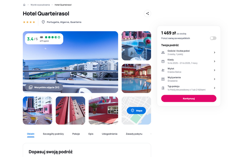Viewport: 228px width, 157px height.
Task: Expand the Typ pokoju chevron
Action: point(215,88)
